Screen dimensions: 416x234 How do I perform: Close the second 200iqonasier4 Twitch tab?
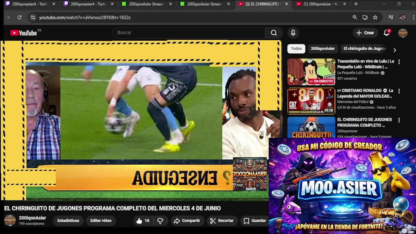[x=112, y=4]
